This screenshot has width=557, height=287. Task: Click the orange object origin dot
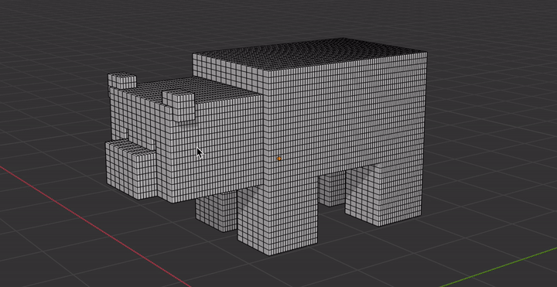tap(279, 159)
